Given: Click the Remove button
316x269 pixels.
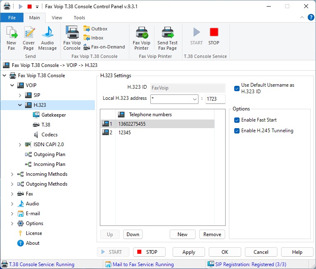Looking at the screenshot, I should coord(212,235).
